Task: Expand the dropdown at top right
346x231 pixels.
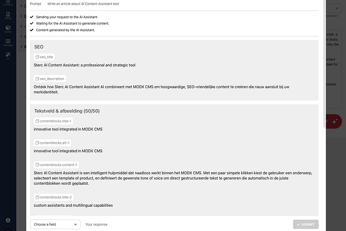Action: click(x=337, y=8)
